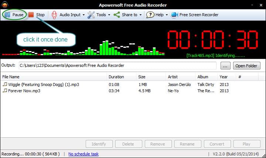Click the Tools wrench icon

(91, 15)
